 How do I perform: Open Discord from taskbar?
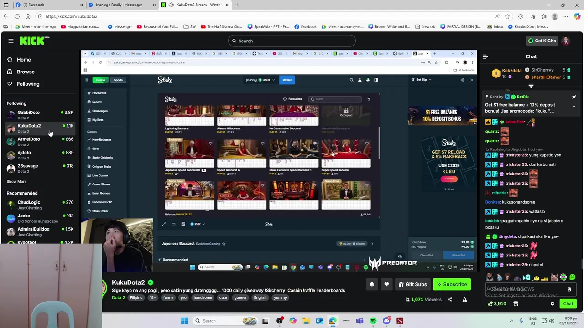coord(386,321)
